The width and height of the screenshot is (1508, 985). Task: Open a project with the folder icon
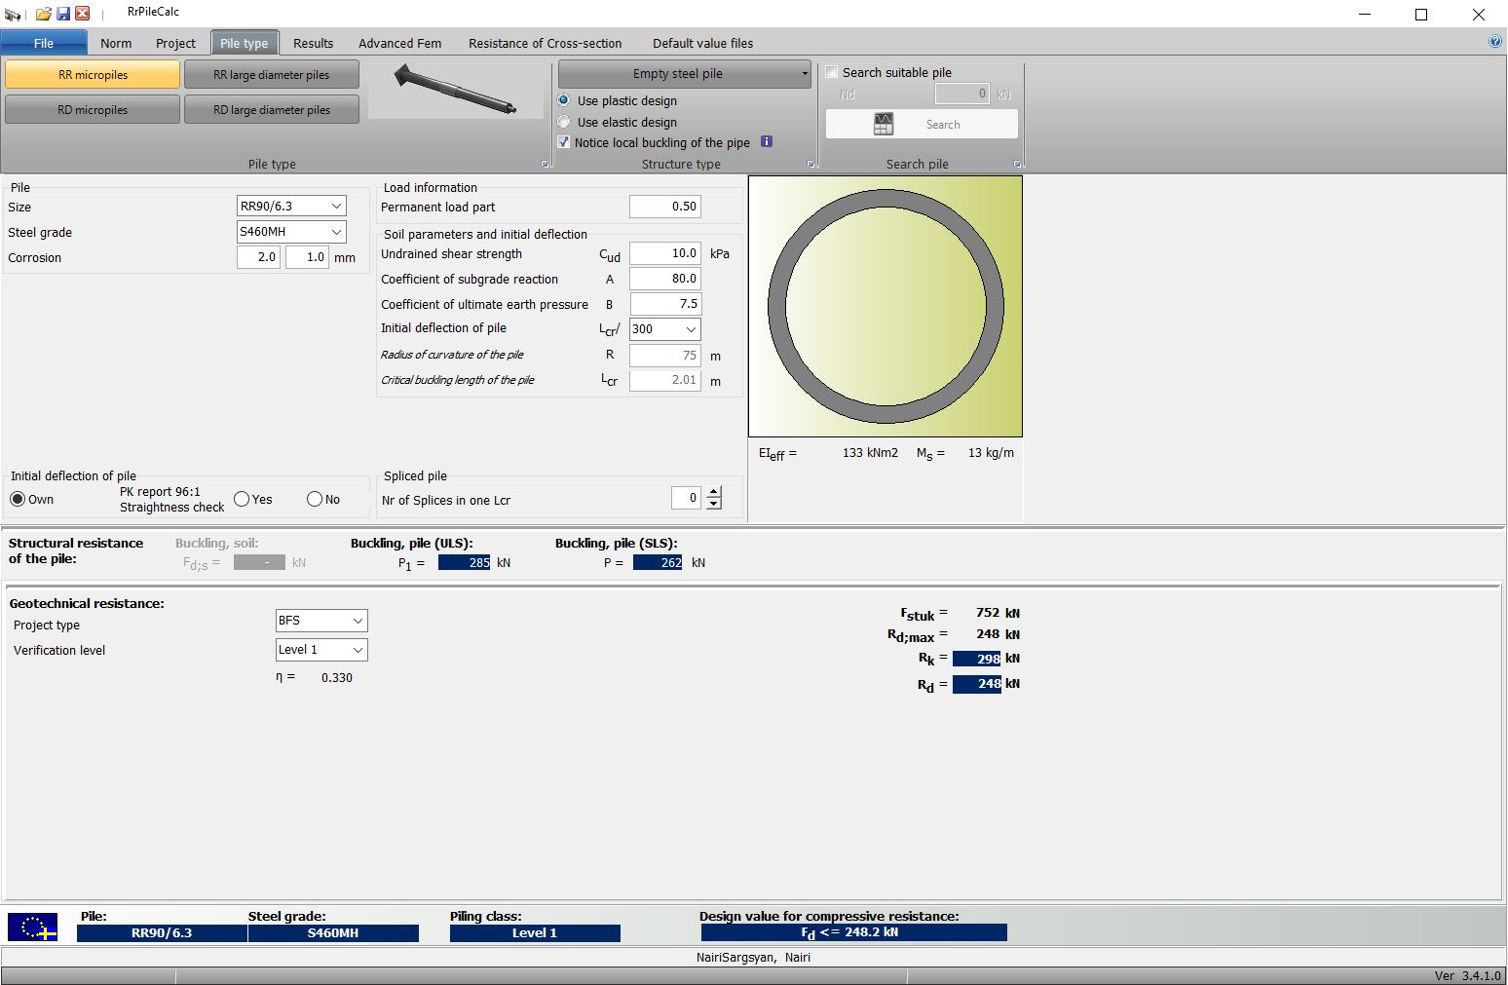tap(44, 14)
